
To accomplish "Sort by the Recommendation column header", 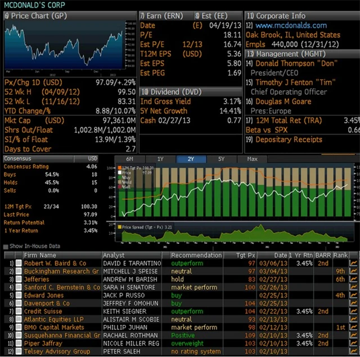I will [197, 255].
